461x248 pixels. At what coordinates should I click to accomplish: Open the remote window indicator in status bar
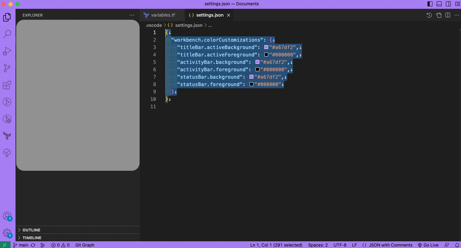pyautogui.click(x=5, y=245)
